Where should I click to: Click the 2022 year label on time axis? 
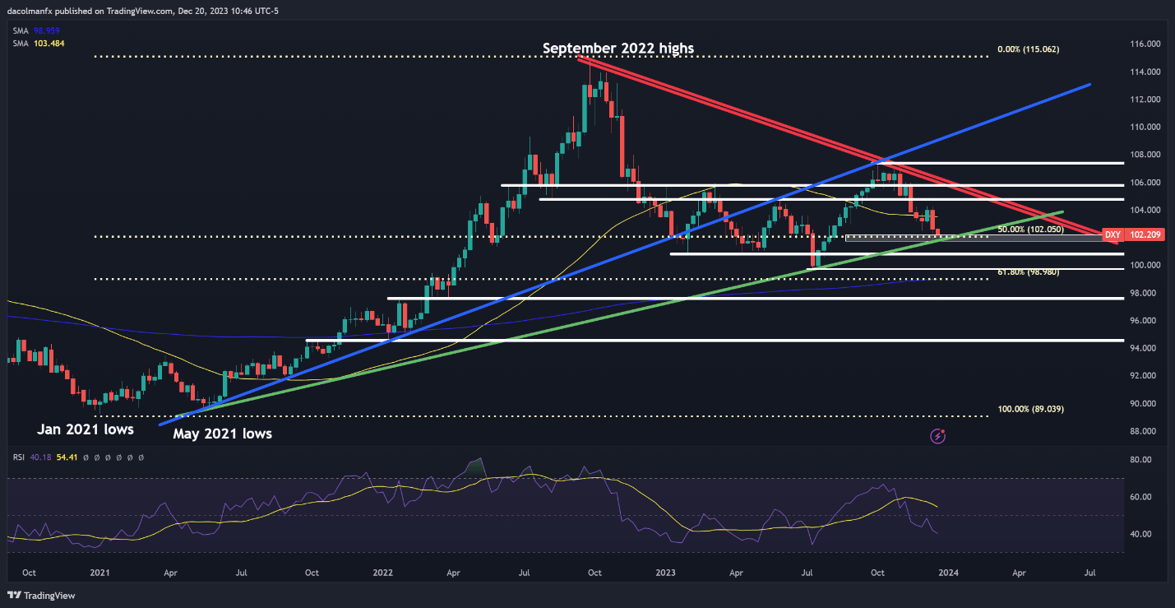(382, 572)
